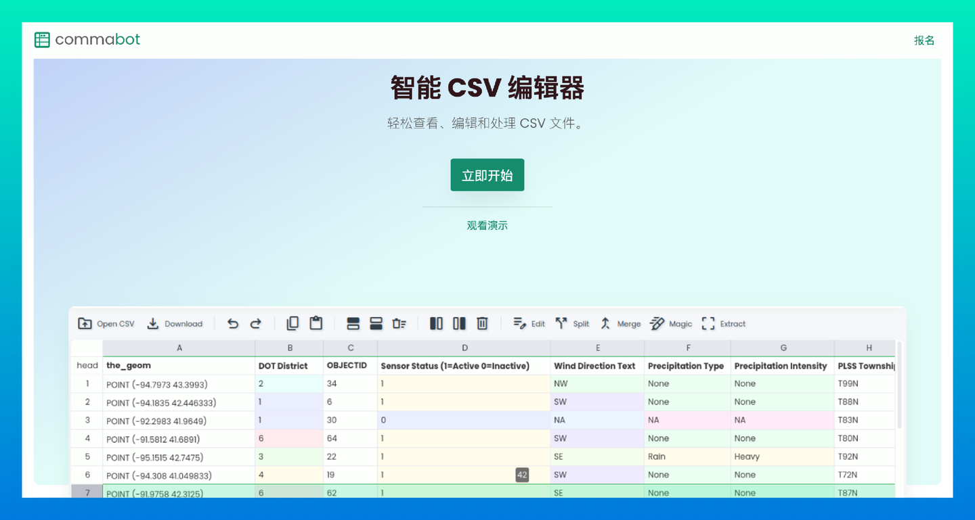The height and width of the screenshot is (520, 975).
Task: Open the 观看演示 link
Action: pos(487,225)
